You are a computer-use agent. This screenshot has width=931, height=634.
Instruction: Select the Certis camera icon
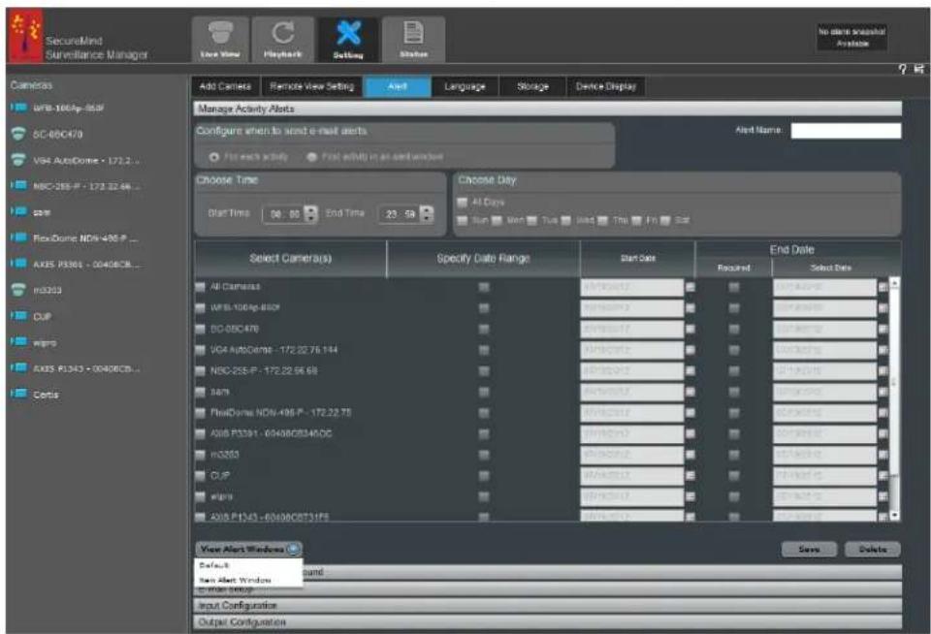click(19, 394)
